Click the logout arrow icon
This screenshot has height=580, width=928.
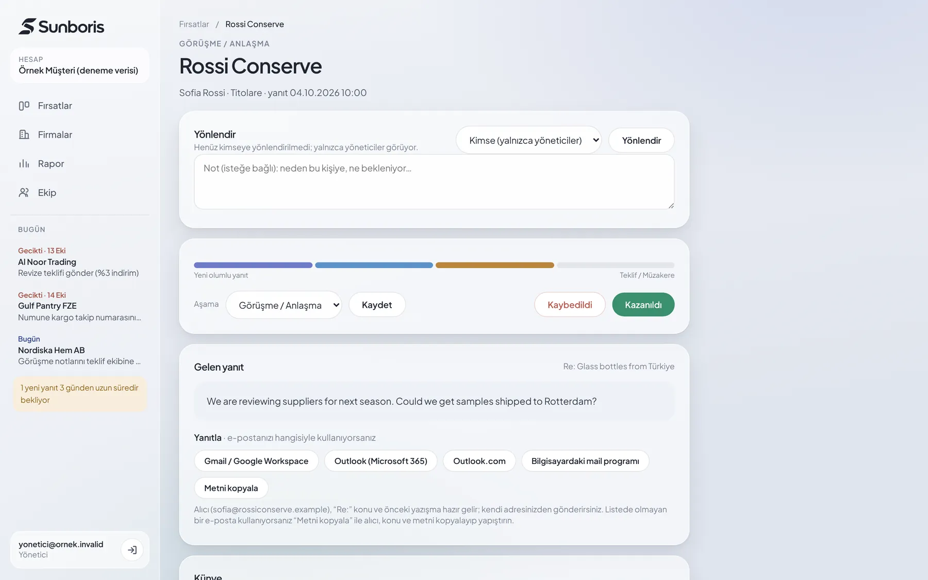point(132,550)
